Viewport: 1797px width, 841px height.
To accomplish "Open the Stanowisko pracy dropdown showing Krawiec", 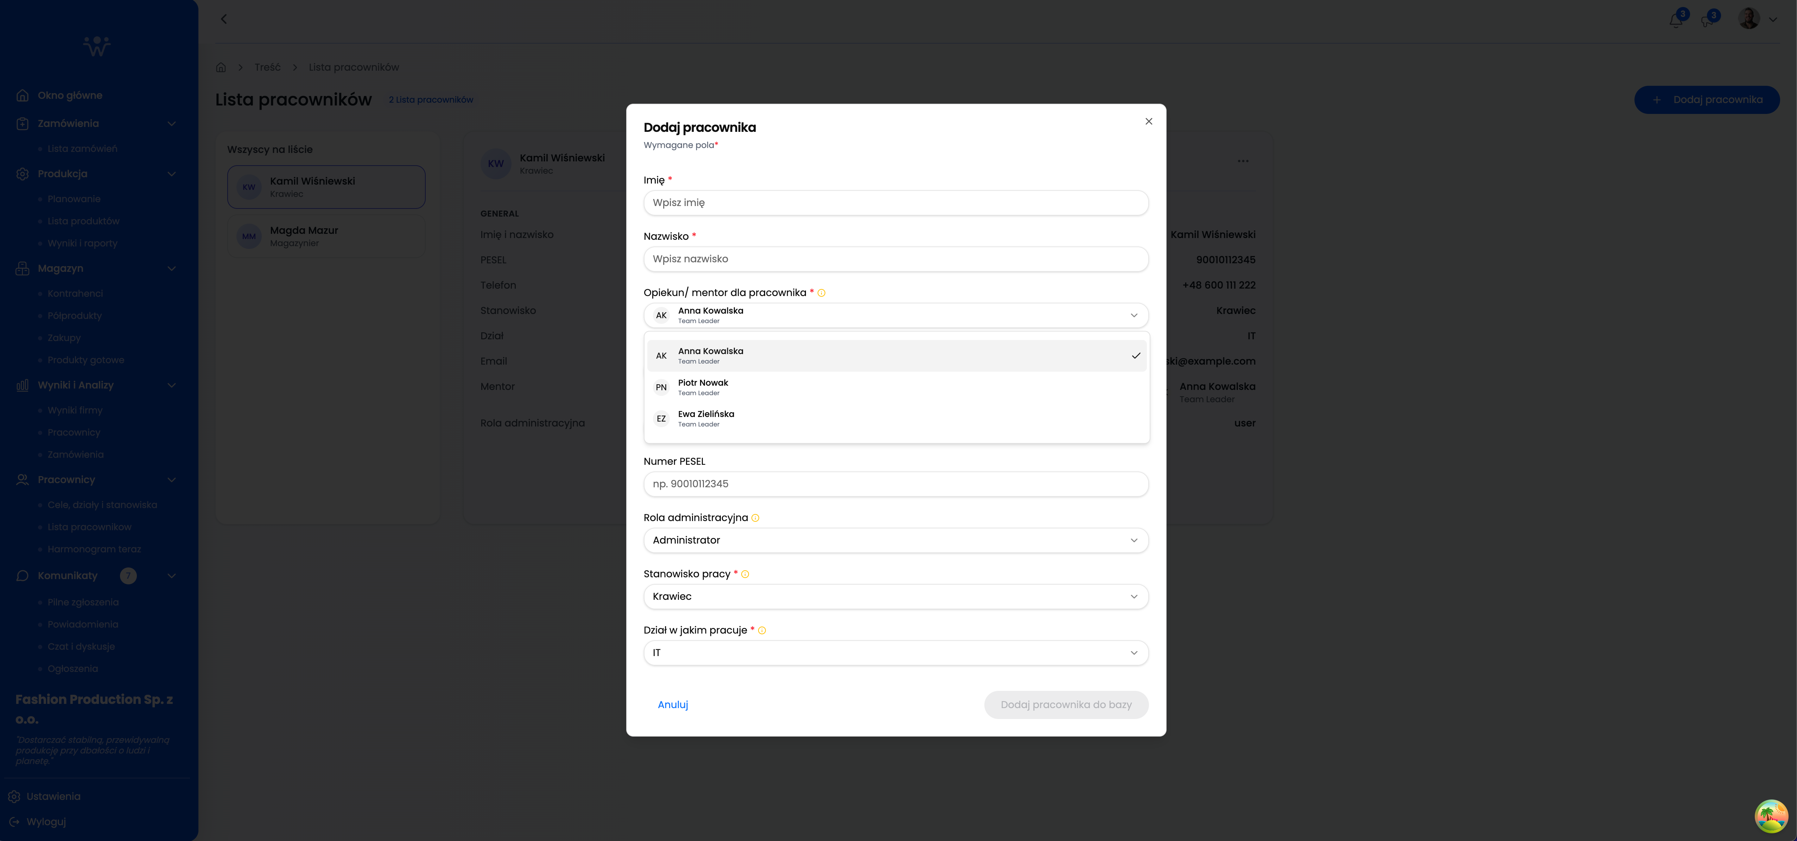I will [896, 596].
